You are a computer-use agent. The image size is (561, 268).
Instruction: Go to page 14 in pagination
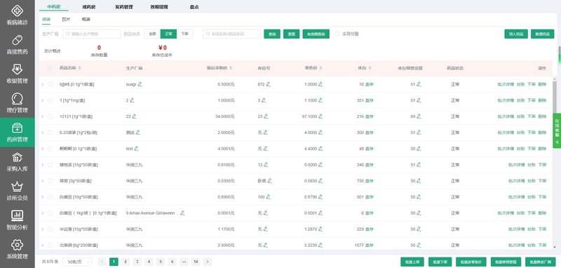click(x=196, y=262)
